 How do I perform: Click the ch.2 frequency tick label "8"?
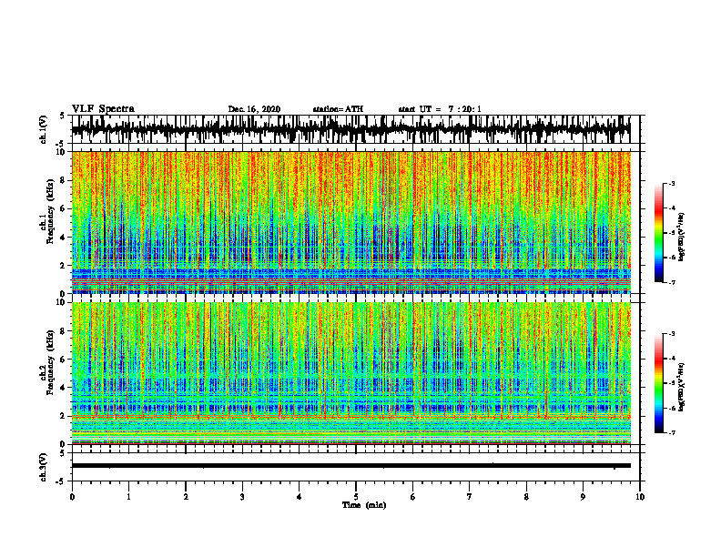coord(64,331)
